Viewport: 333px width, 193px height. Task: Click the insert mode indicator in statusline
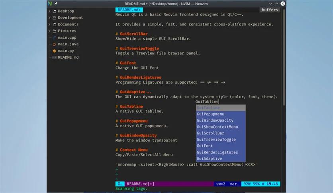[120, 184]
